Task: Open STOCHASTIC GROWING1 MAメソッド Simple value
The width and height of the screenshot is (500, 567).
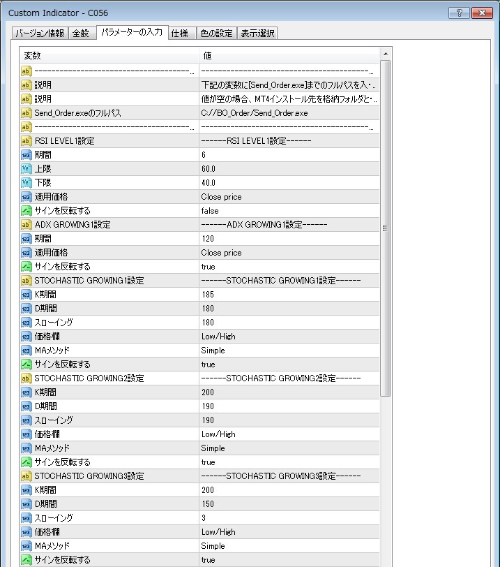Action: pos(289,351)
